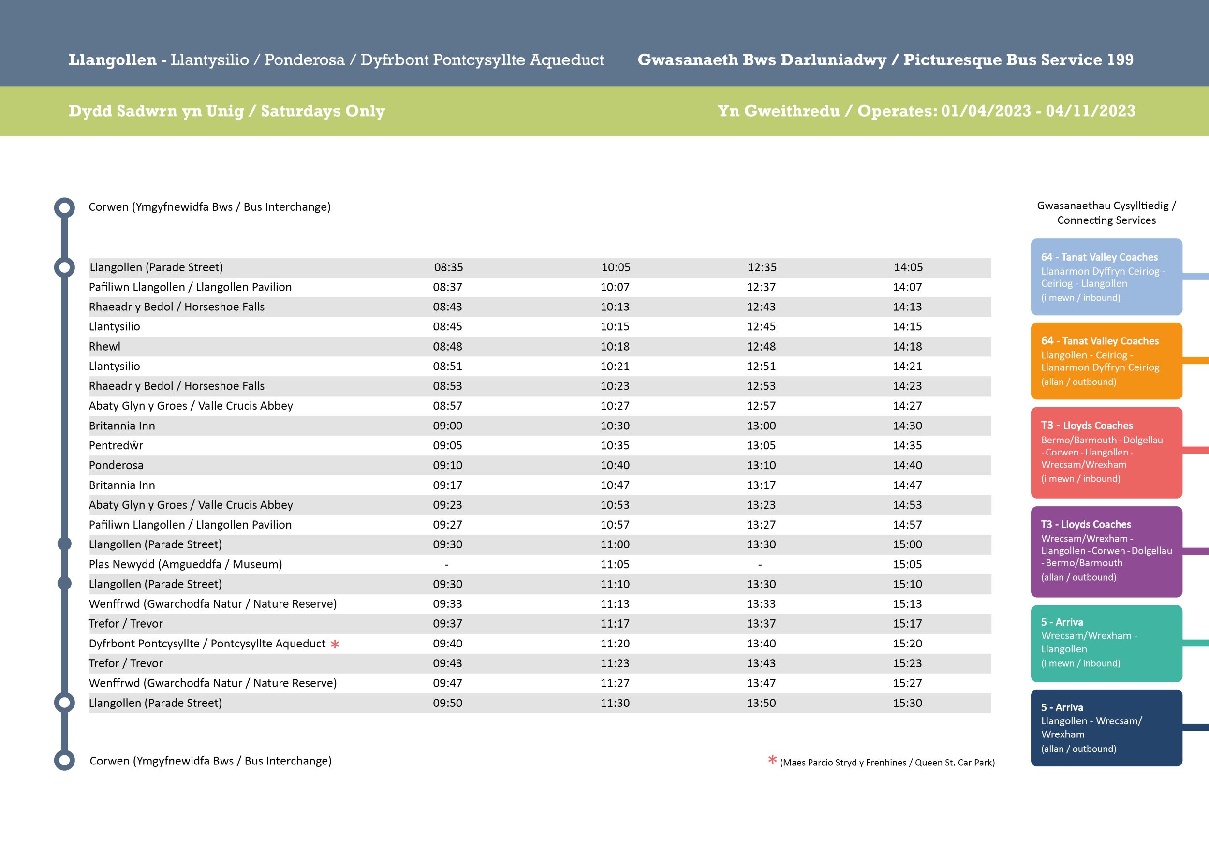The height and width of the screenshot is (852, 1209).
Task: Click the 11:20 Pontcysyllte Aqueduct time
Action: tap(615, 644)
